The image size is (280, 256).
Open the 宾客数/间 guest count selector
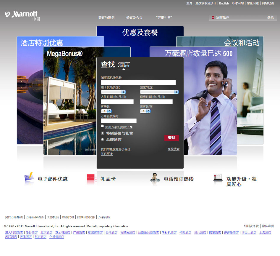(145, 111)
